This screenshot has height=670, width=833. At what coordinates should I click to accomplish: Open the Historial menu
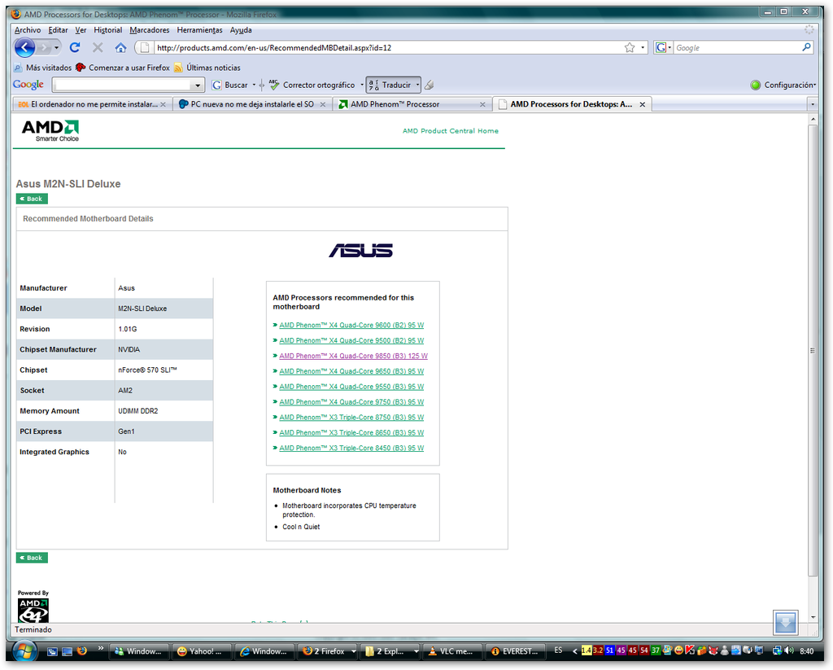(x=108, y=30)
